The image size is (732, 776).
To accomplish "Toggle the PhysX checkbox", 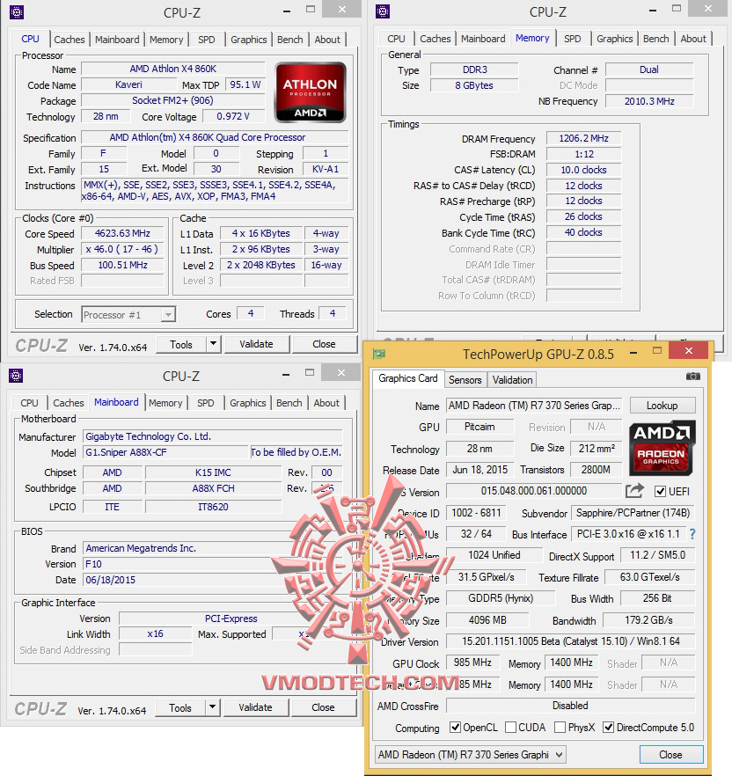I will click(560, 727).
